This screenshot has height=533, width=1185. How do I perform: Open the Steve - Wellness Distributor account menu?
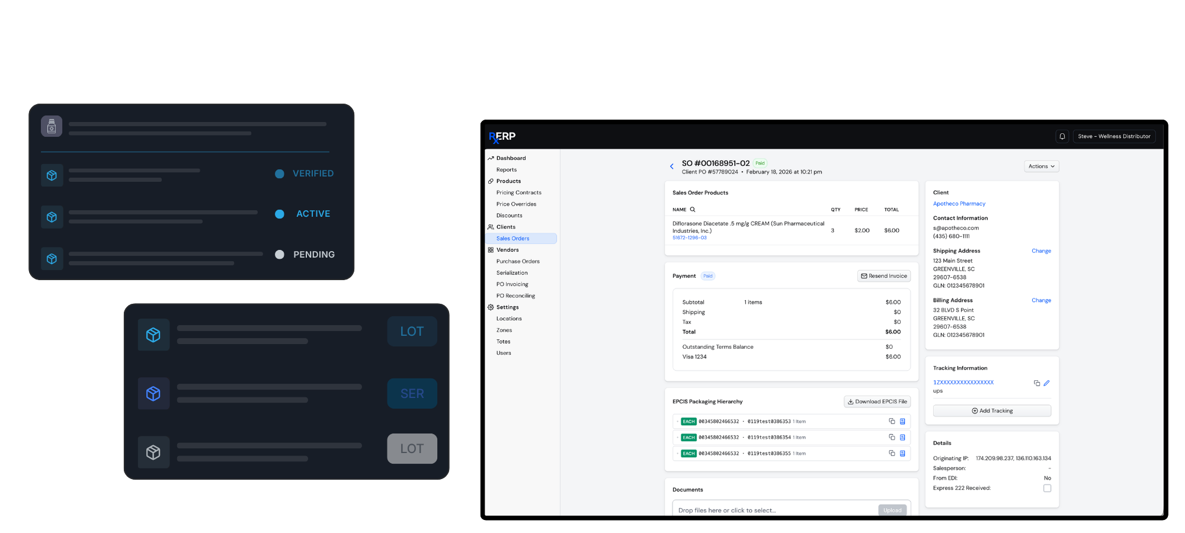tap(1114, 136)
